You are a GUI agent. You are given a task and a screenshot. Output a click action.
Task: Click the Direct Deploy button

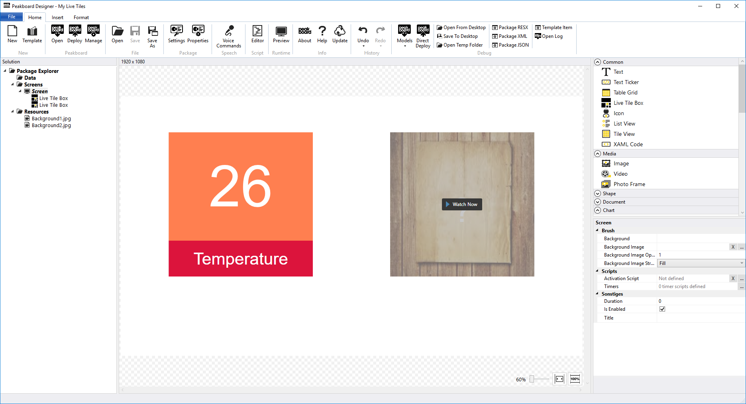coord(423,36)
